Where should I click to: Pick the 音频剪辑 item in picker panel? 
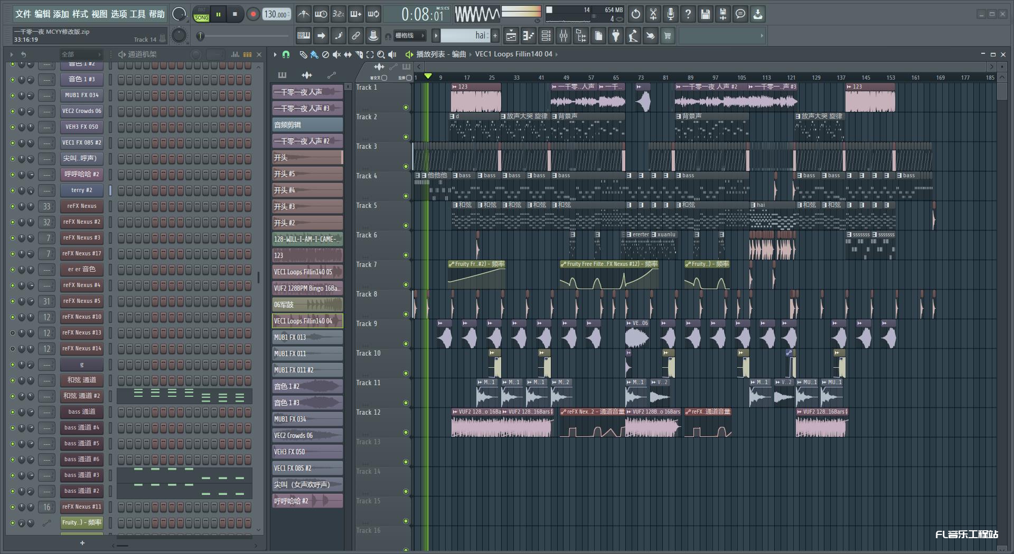tap(307, 125)
